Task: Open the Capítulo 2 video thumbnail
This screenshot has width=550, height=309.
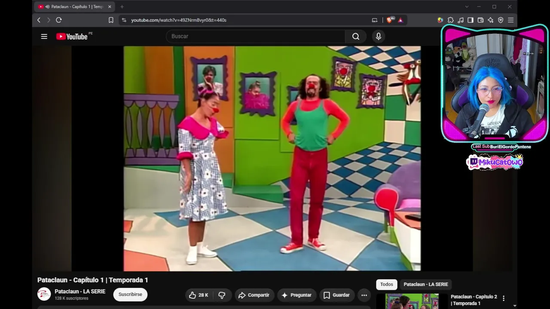Action: click(x=412, y=301)
